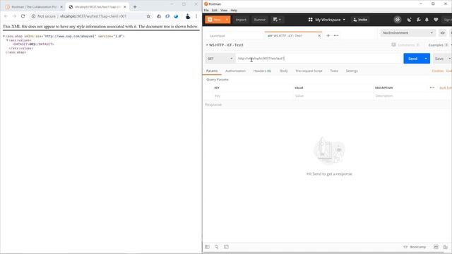Switch to the Authorization tab
Image resolution: width=452 pixels, height=254 pixels.
click(235, 71)
